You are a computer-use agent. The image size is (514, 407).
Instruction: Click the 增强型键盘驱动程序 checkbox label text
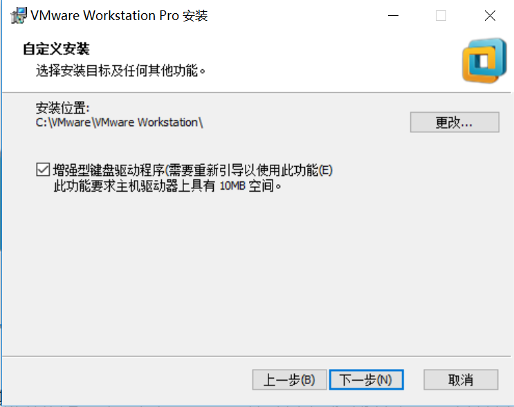point(193,170)
